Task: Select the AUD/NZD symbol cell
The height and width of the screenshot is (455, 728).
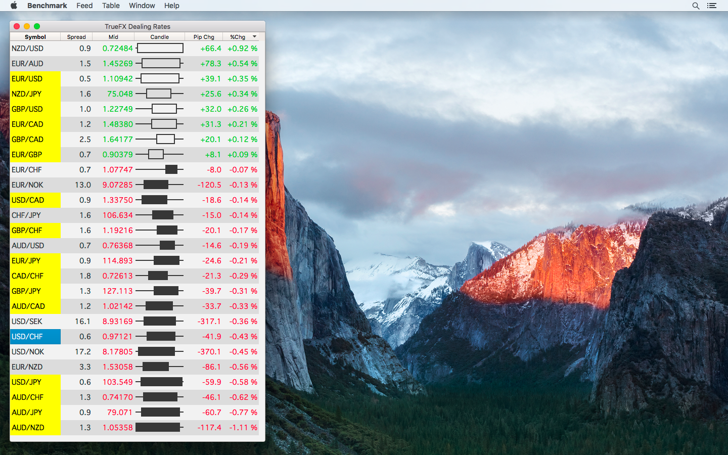Action: [35, 428]
